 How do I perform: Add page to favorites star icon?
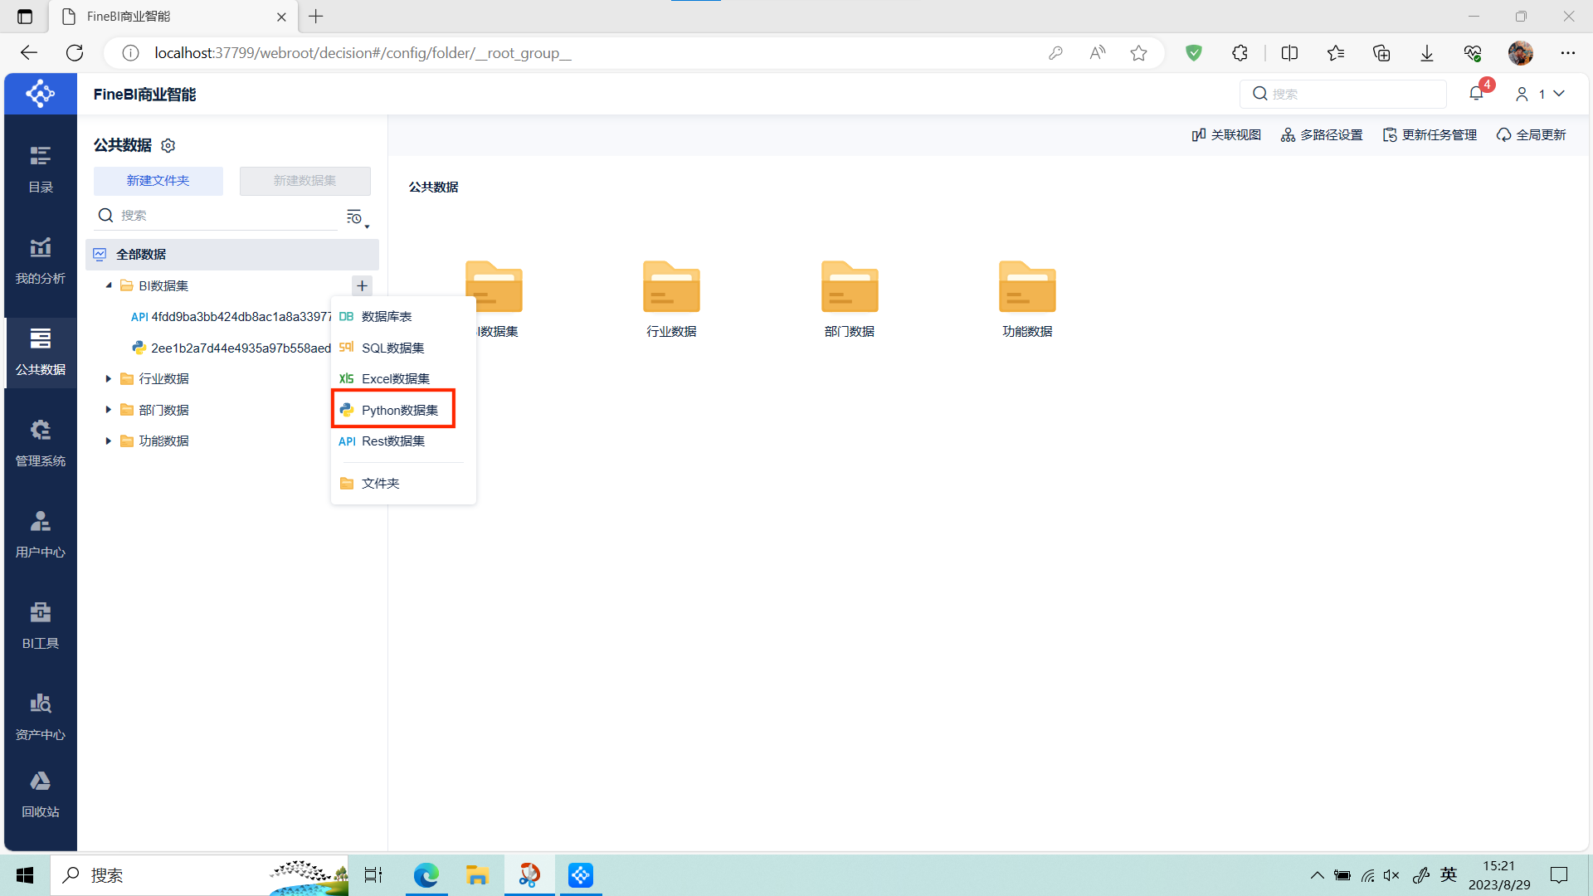(x=1138, y=53)
